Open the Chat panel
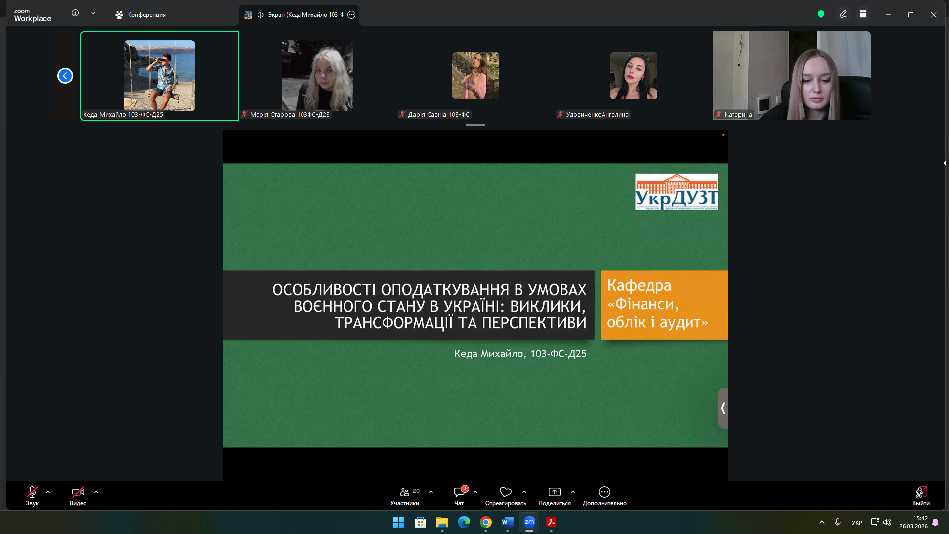Image resolution: width=949 pixels, height=534 pixels. (x=459, y=496)
